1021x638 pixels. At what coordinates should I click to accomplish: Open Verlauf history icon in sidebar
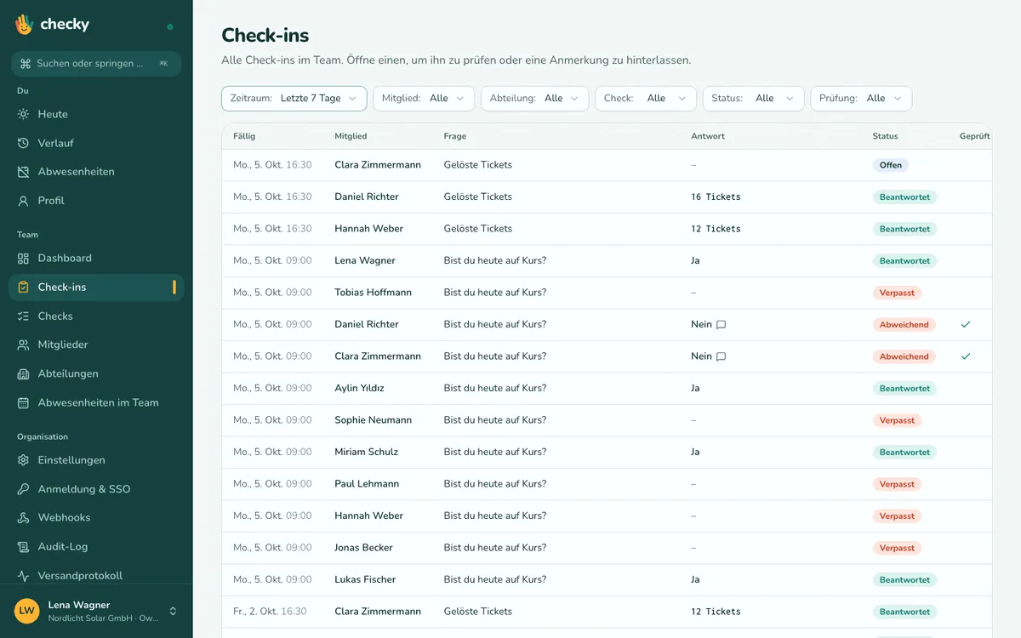tap(23, 143)
